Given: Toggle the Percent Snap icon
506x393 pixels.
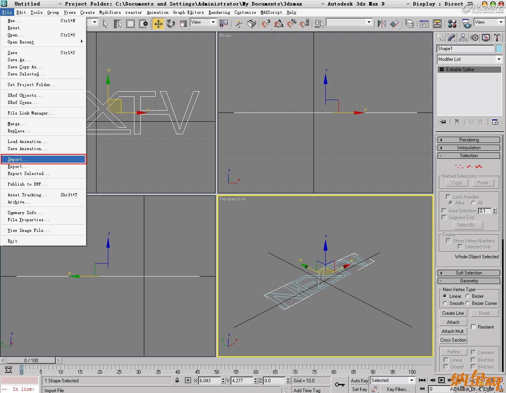Looking at the screenshot, I should click(292, 24).
